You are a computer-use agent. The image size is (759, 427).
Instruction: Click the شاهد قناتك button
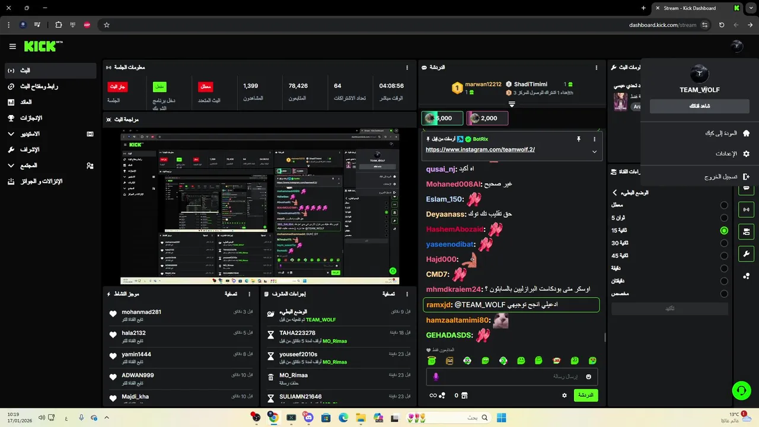click(700, 106)
